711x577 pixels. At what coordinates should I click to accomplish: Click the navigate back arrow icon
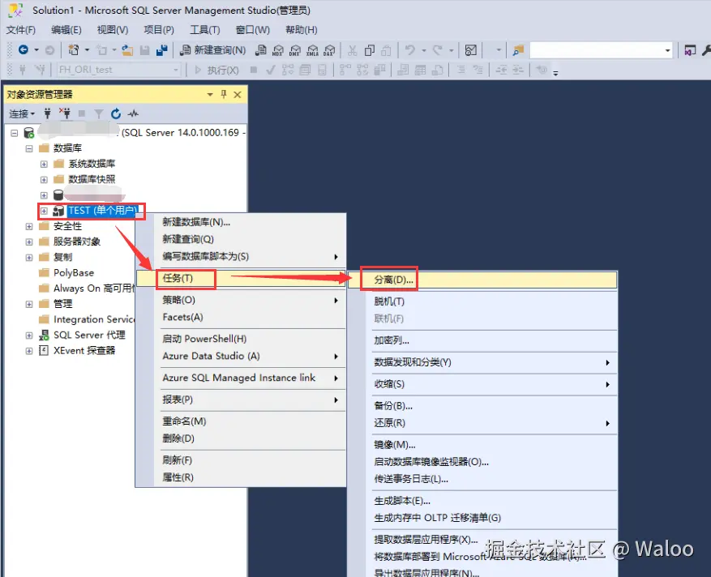24,50
